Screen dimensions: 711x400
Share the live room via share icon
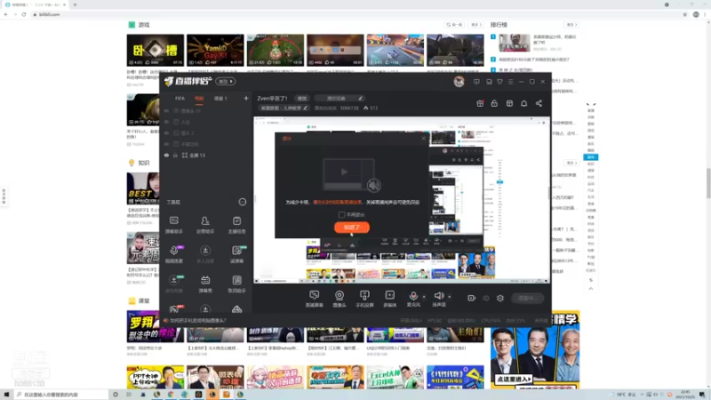click(x=539, y=103)
